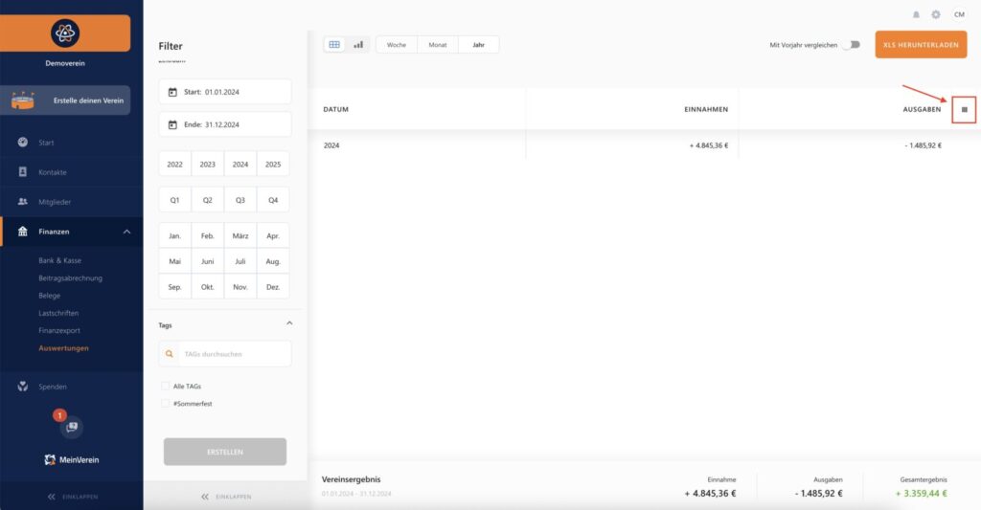Select year 2025 filter
The height and width of the screenshot is (510, 981).
(x=273, y=165)
